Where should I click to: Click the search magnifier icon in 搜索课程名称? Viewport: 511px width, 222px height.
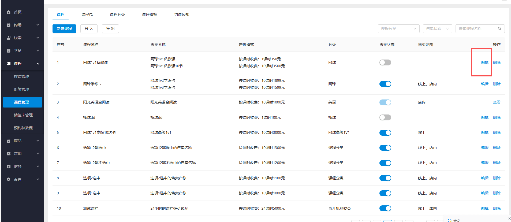point(499,29)
